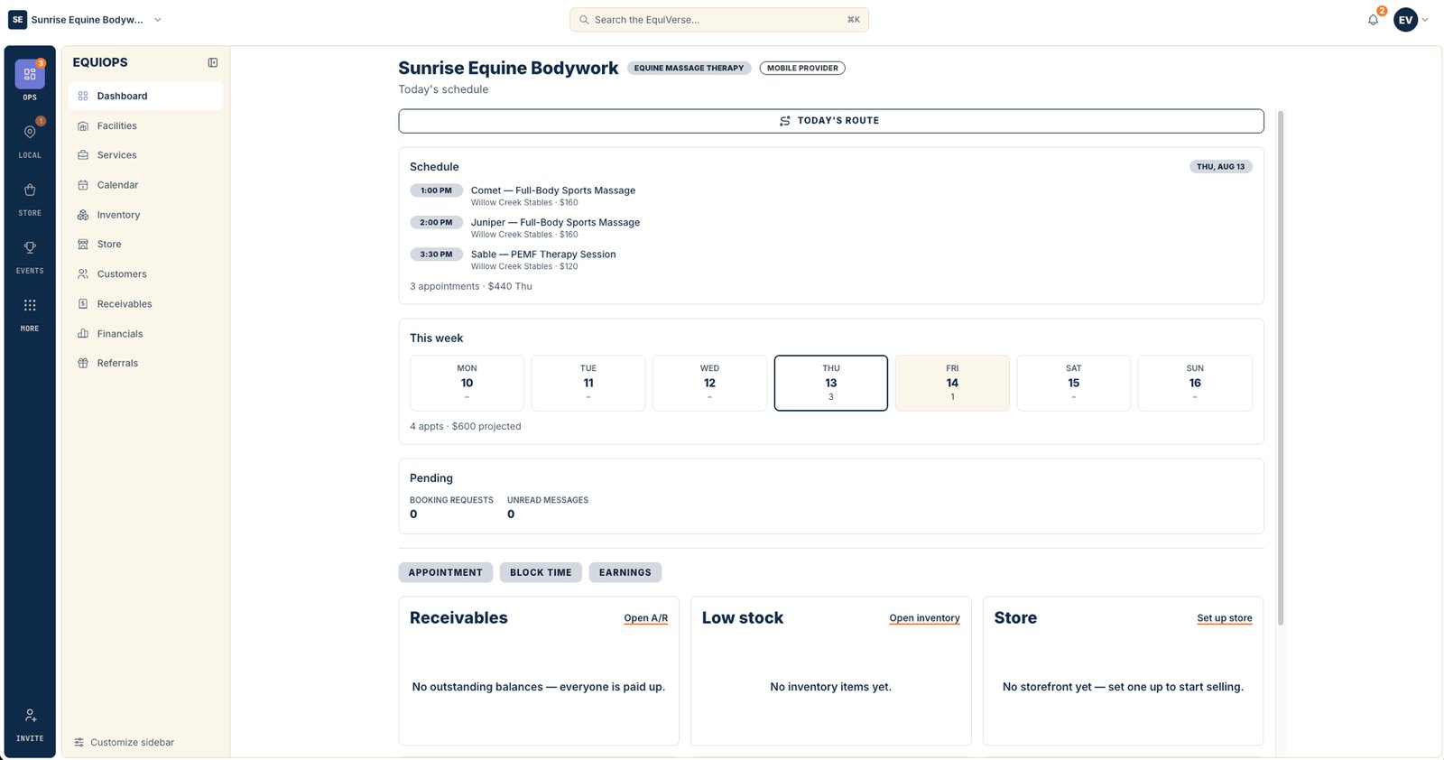
Task: Select SUN 16 day card
Action: point(1195,383)
